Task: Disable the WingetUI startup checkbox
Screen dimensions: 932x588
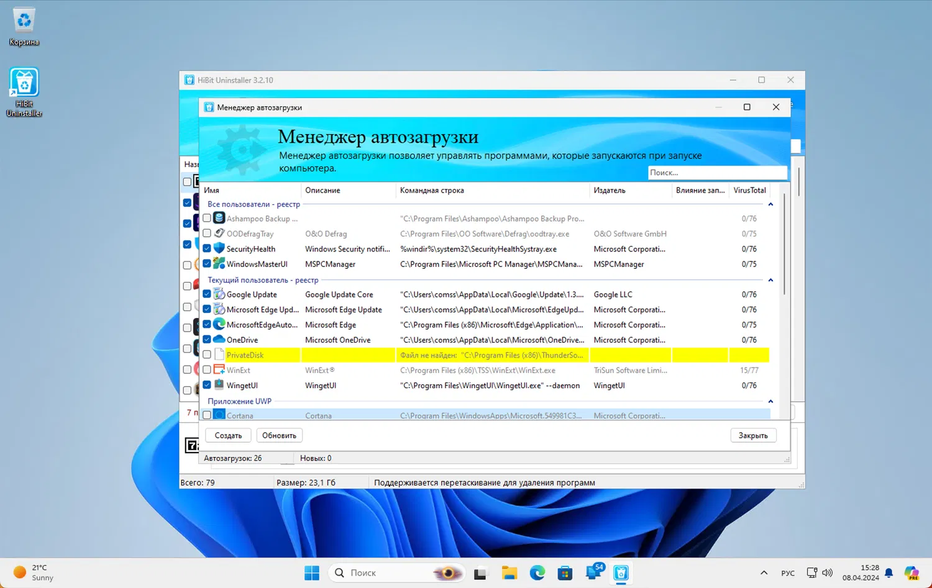Action: click(207, 385)
